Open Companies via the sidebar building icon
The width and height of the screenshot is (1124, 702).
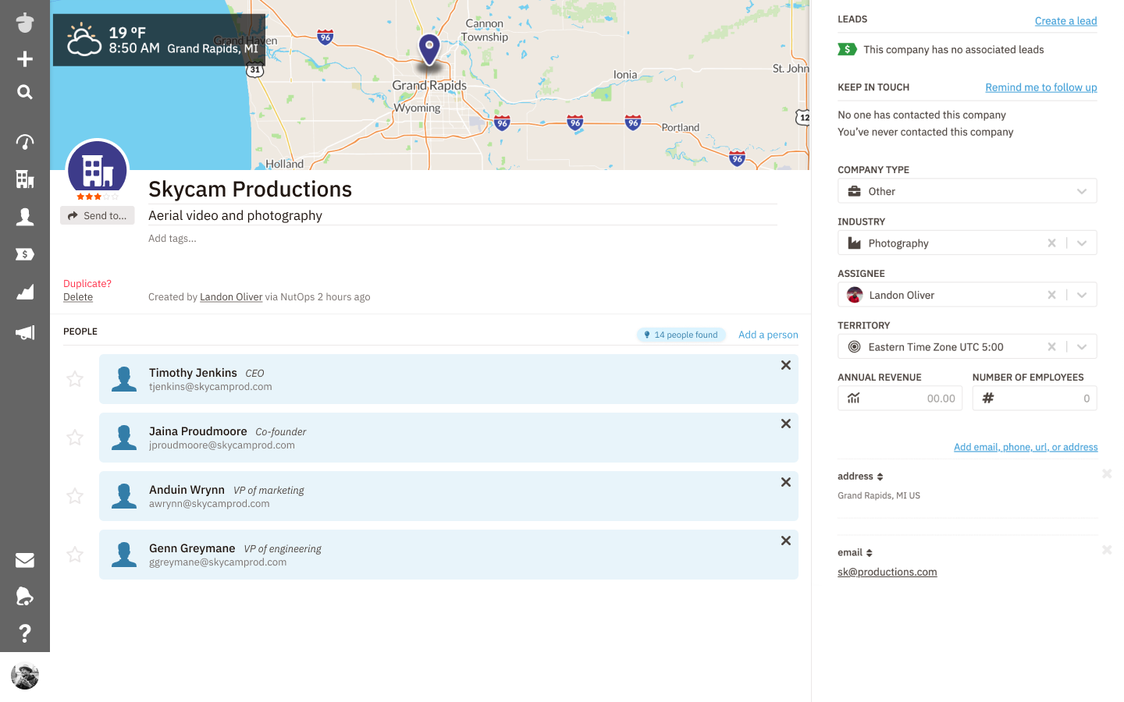point(25,179)
